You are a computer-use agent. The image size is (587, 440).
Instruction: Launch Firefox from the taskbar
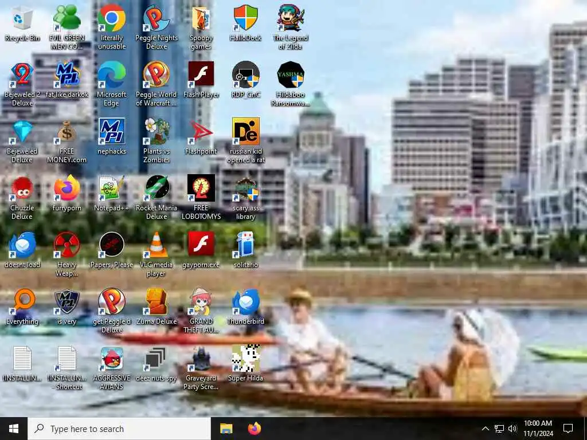pos(255,429)
